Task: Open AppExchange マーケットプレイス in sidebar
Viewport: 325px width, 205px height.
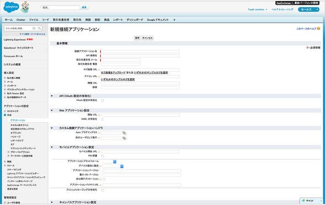Action: point(22,185)
